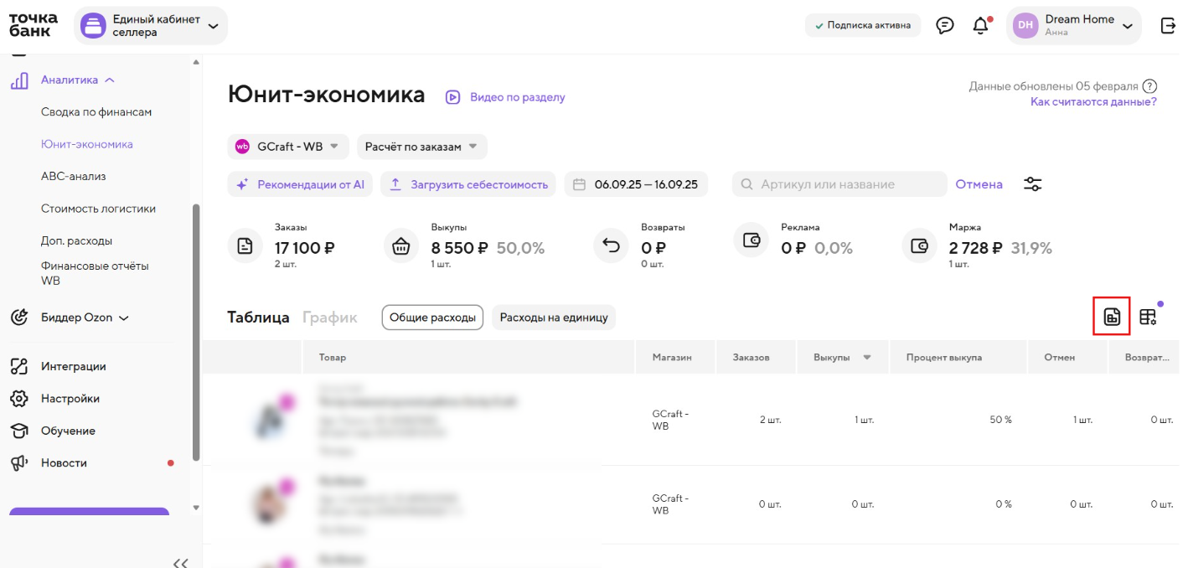Click the Биддер Ozon icon

(x=19, y=318)
